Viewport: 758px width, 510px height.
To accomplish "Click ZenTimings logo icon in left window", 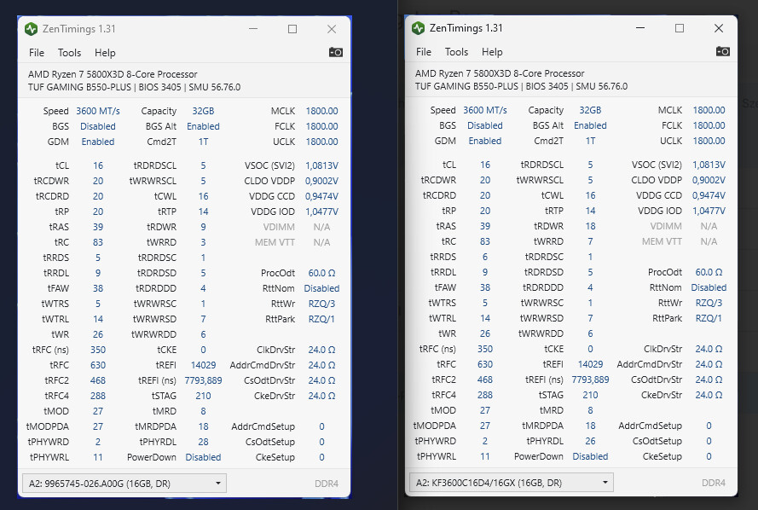I will (31, 29).
